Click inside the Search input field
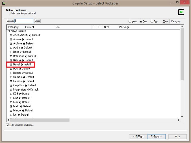The height and width of the screenshot is (143, 191). click(x=24, y=21)
